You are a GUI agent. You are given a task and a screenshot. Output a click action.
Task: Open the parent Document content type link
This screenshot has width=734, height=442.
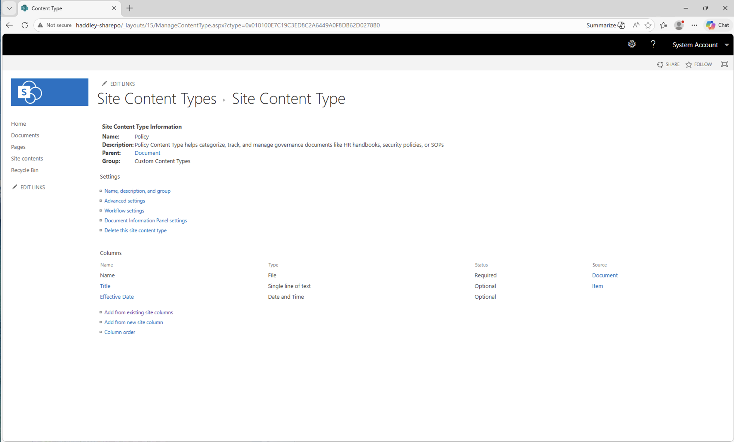(x=147, y=153)
